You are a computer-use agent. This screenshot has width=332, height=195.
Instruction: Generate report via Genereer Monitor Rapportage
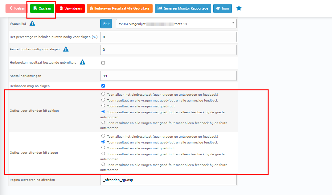(x=183, y=8)
